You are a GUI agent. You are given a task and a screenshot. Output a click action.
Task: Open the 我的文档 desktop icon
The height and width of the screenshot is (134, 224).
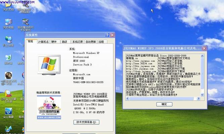[8, 6]
